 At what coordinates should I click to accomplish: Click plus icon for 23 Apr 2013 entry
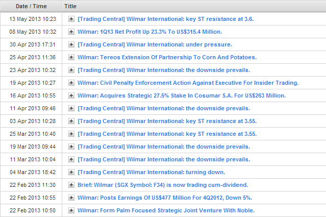(71, 70)
